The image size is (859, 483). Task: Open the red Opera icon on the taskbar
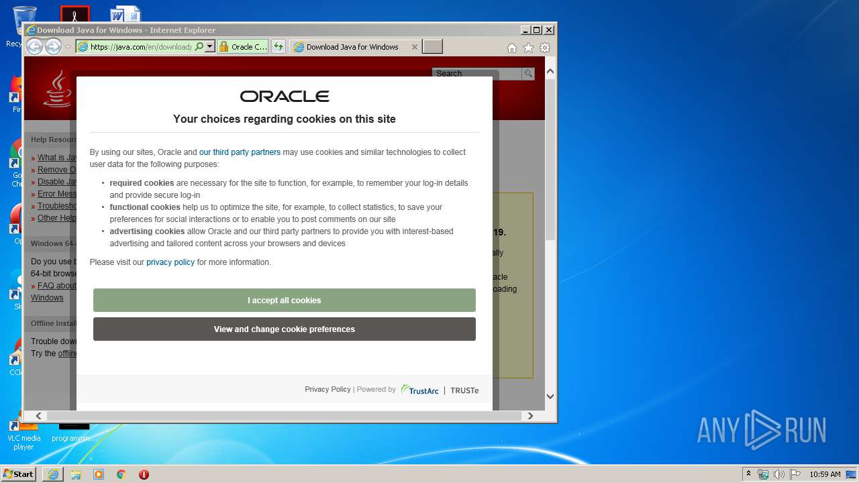point(144,474)
